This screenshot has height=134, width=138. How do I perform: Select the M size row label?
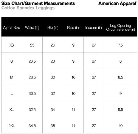tap(12, 77)
